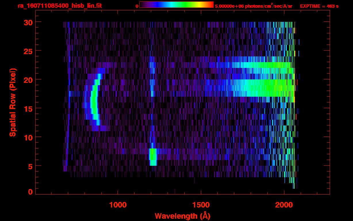Click the 2000 wavelength tick label
The width and height of the screenshot is (353, 221).
pyautogui.click(x=284, y=205)
